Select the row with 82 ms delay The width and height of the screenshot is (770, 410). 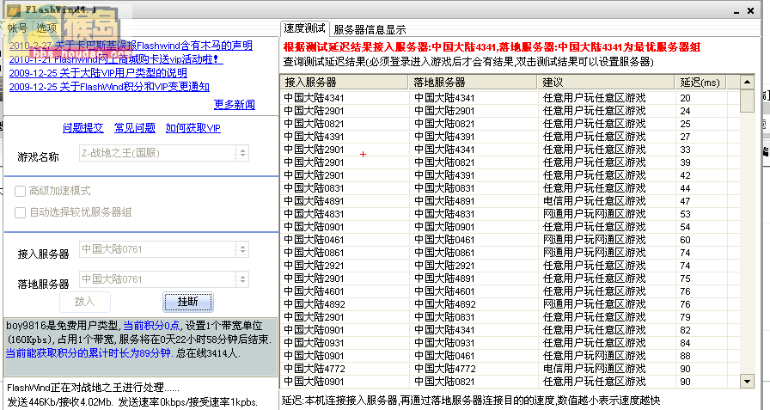tap(510, 330)
